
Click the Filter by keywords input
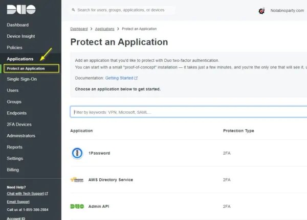[188, 112]
